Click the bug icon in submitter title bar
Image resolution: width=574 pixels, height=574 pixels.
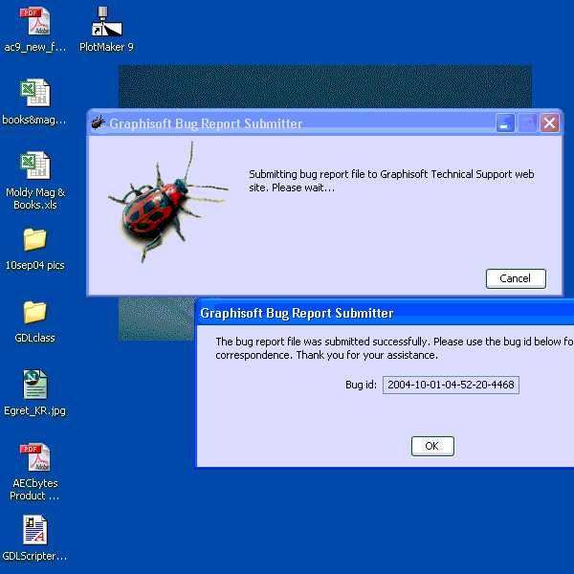point(98,122)
